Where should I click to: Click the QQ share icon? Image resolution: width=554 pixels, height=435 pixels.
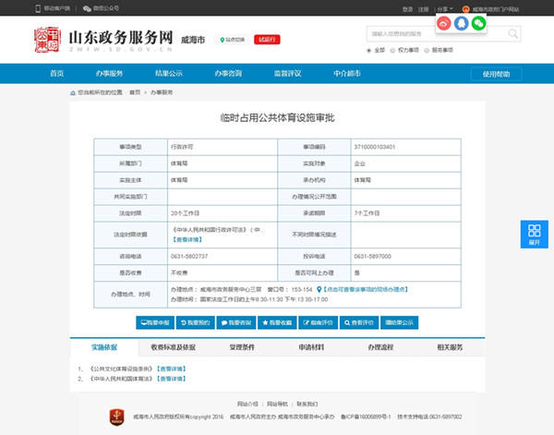pos(461,23)
